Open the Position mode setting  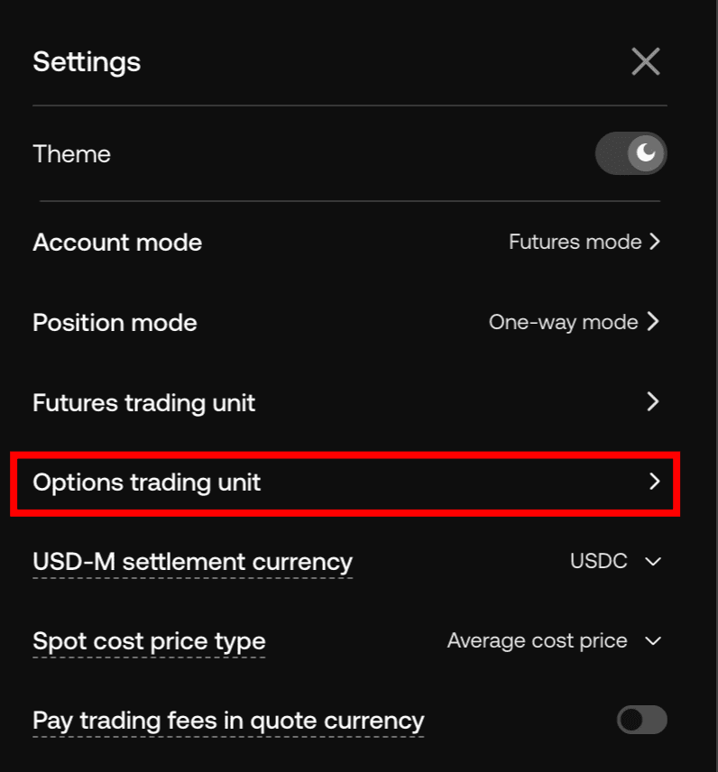tap(115, 322)
